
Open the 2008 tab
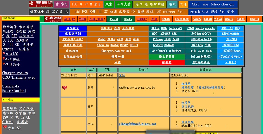[82, 19]
